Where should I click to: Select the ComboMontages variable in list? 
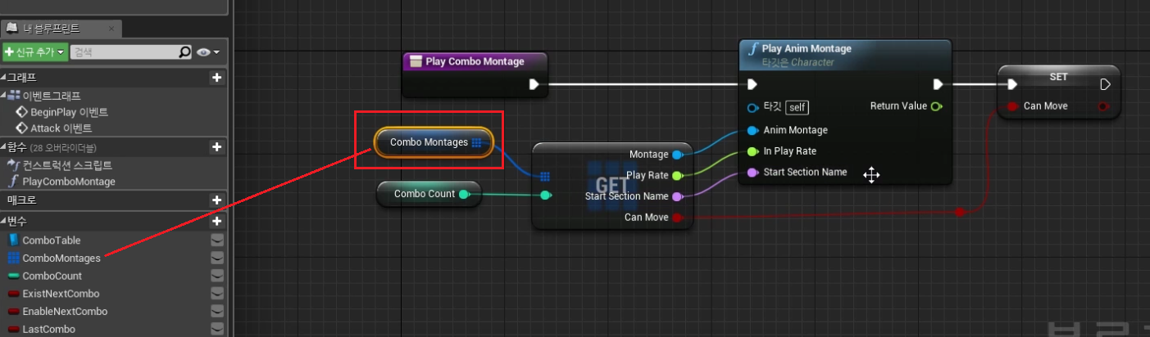click(x=61, y=258)
